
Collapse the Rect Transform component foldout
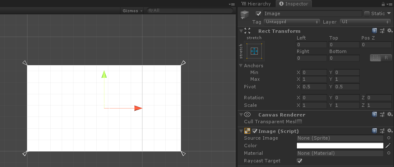[x=241, y=31]
